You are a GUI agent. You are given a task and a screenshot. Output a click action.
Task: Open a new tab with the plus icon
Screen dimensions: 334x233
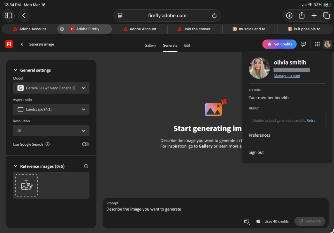314,15
